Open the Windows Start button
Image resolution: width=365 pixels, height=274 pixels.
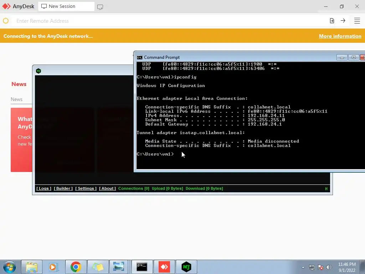pos(10,267)
